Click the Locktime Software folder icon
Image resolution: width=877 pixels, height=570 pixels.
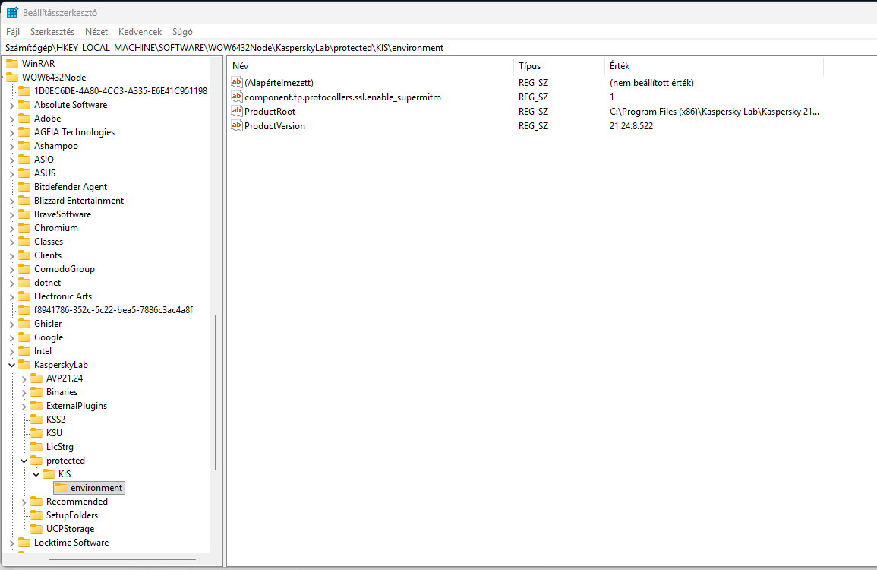pyautogui.click(x=24, y=543)
